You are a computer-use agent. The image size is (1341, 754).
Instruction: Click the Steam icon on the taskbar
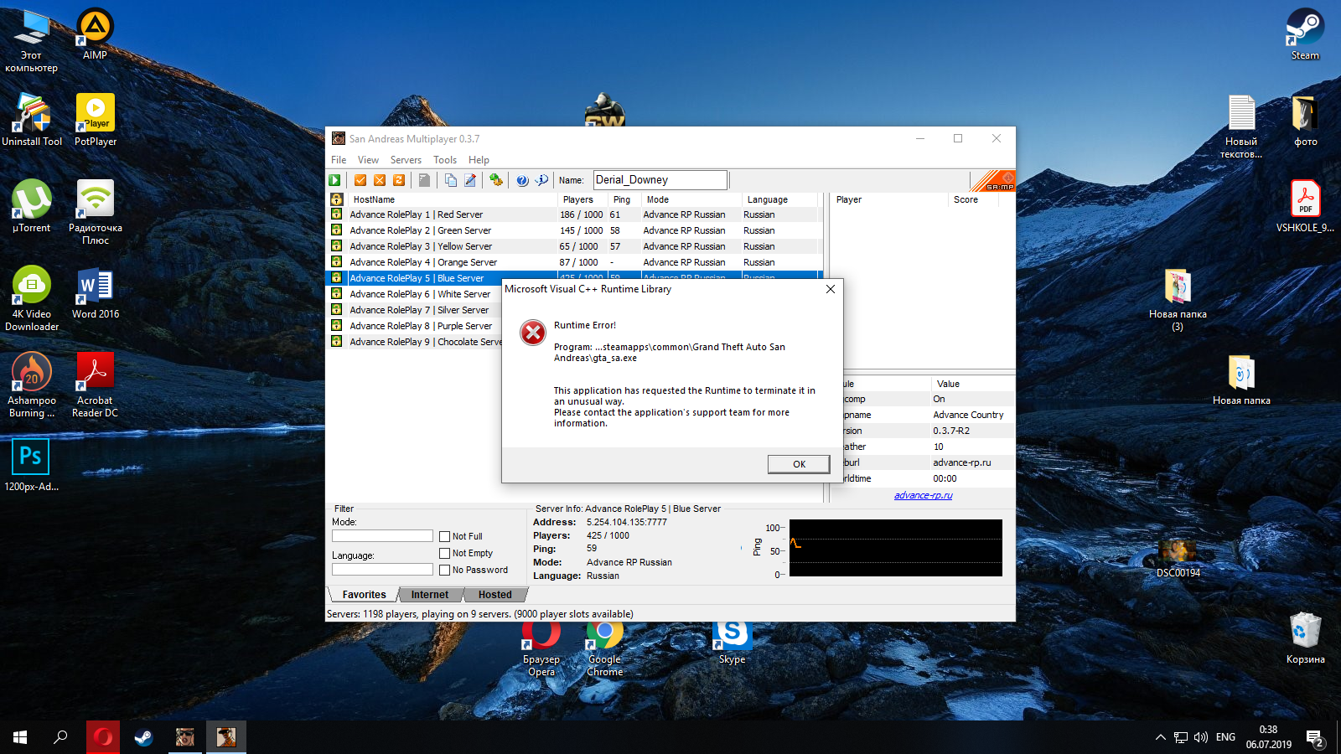(x=144, y=737)
